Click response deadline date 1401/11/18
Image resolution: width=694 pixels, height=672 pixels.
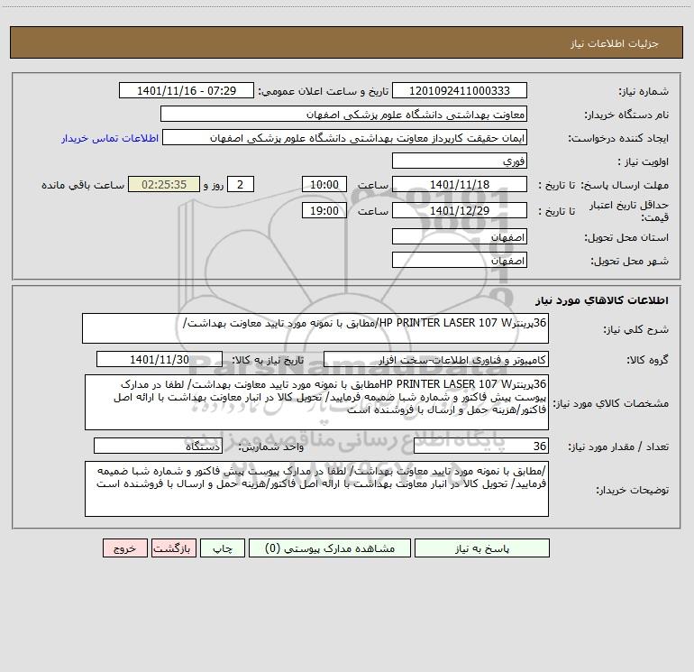(460, 184)
